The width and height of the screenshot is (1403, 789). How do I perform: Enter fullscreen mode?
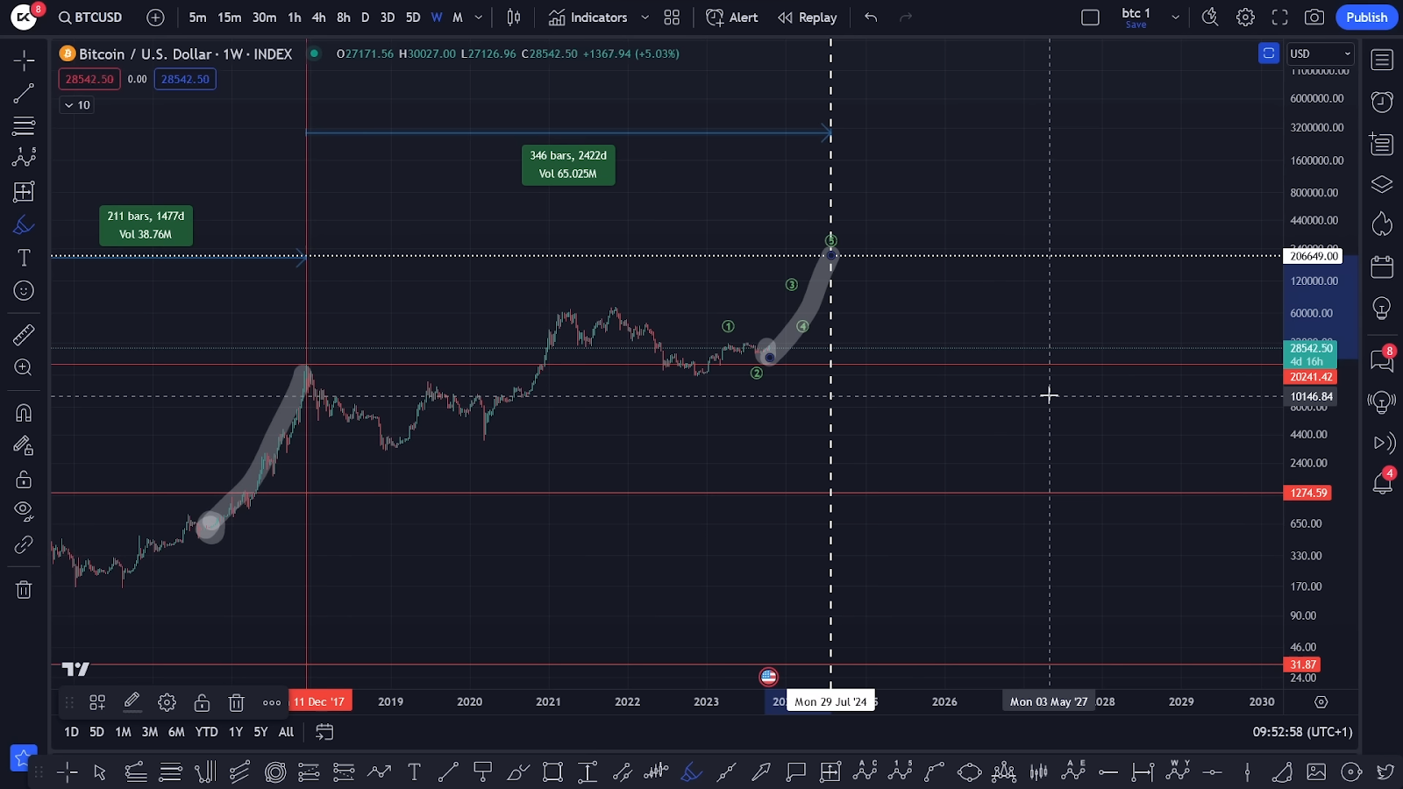[x=1280, y=18]
